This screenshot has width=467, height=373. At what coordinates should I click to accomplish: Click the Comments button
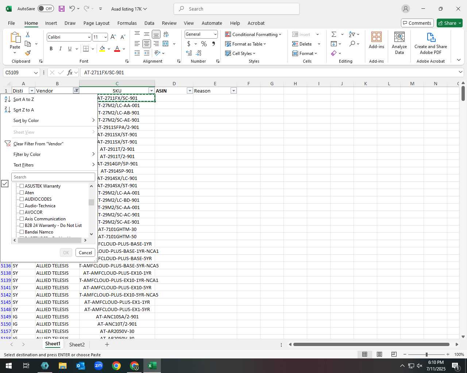(x=417, y=23)
